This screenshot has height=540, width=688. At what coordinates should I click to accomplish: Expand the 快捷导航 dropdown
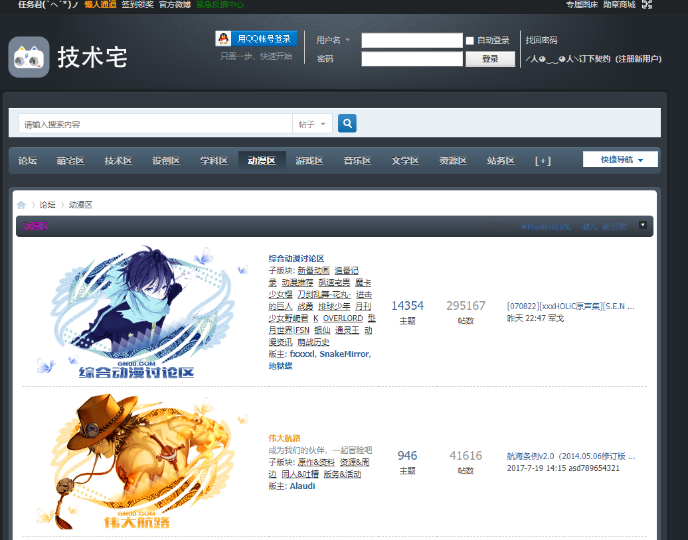pos(620,159)
